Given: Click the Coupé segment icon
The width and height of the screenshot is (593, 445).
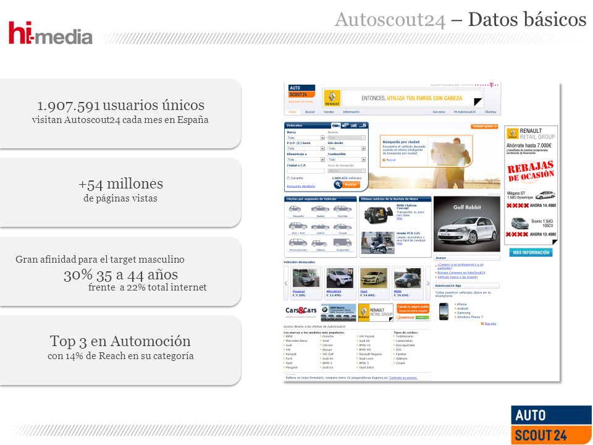Looking at the screenshot, I should (343, 228).
